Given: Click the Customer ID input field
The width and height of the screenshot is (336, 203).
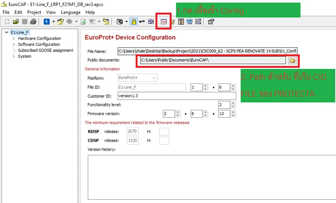Looking at the screenshot, I should (177, 96).
